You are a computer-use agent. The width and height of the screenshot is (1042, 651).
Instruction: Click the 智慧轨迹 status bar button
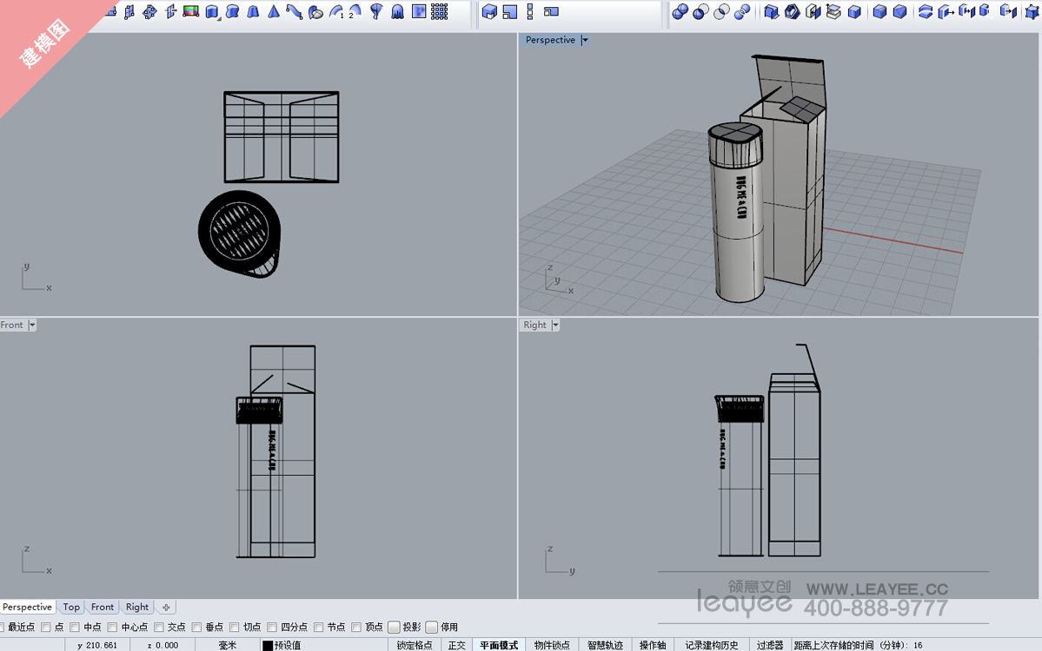[605, 645]
